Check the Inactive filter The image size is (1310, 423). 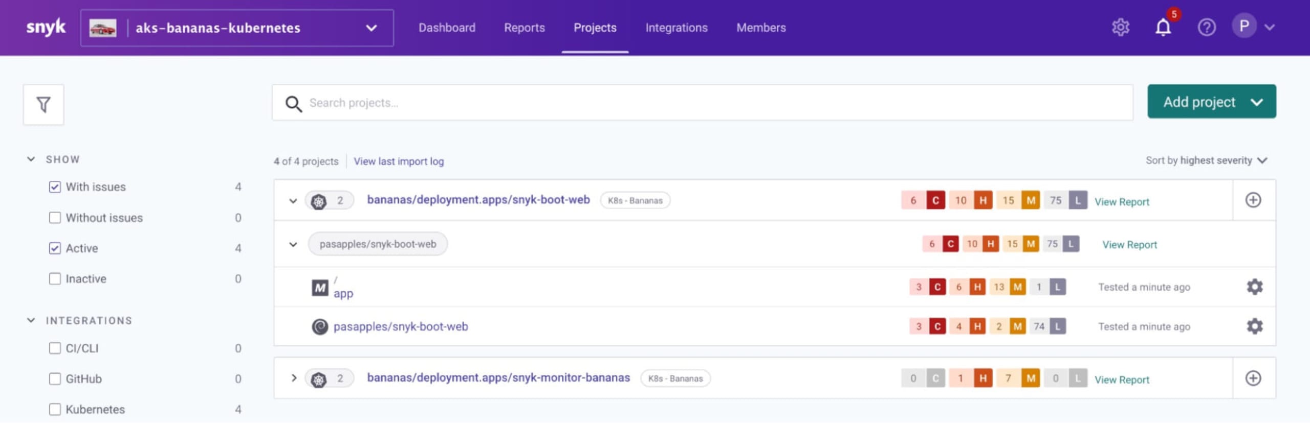tap(55, 279)
